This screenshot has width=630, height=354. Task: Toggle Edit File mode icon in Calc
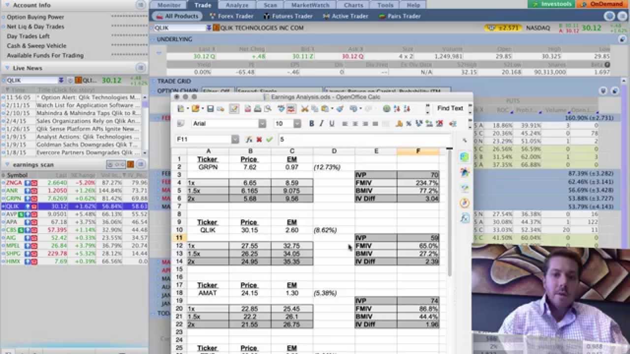pos(234,109)
